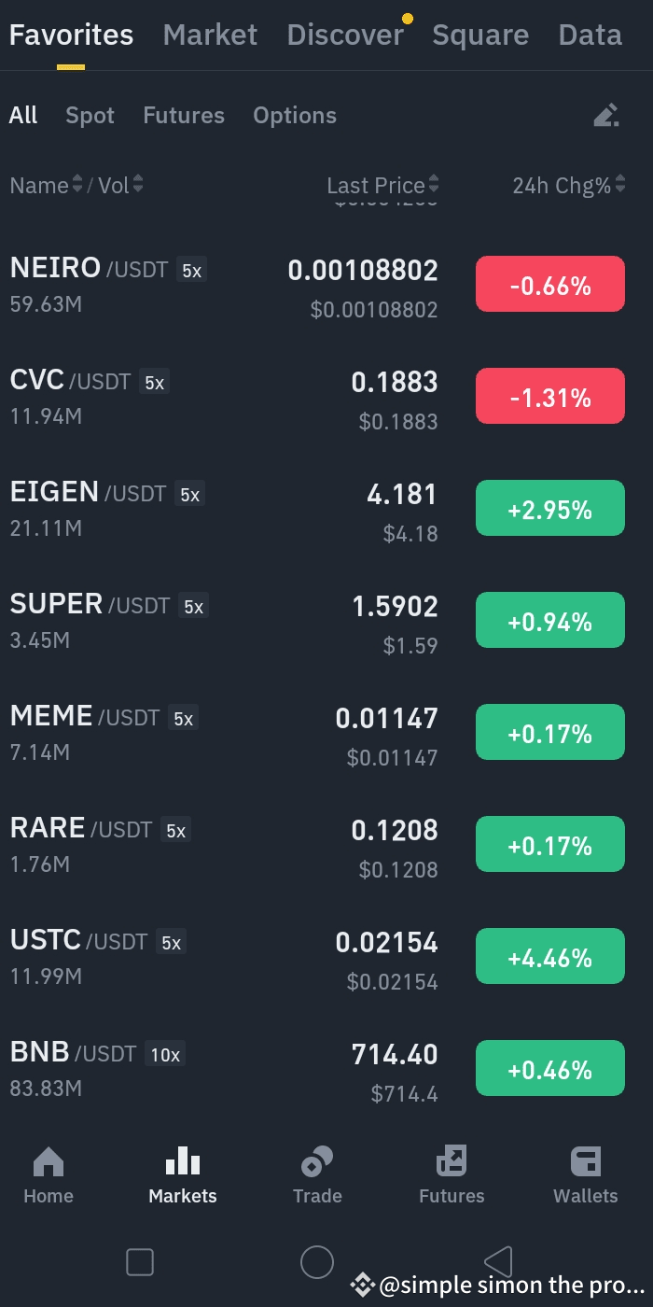Tap the edit favorites pencil icon
This screenshot has width=653, height=1307.
pyautogui.click(x=606, y=116)
